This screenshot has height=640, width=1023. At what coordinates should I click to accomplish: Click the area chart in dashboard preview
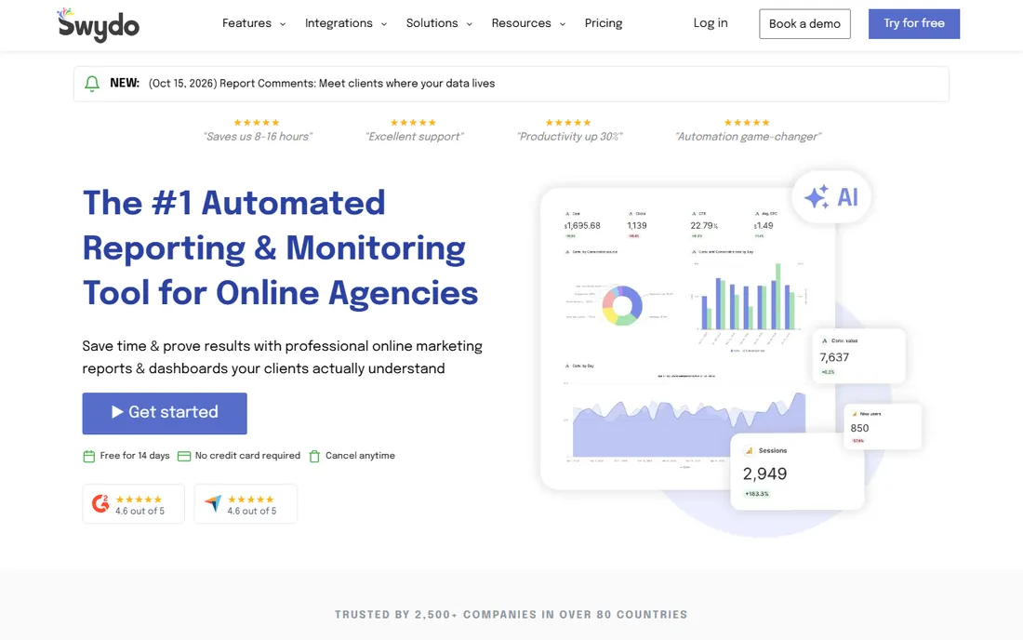pos(688,425)
